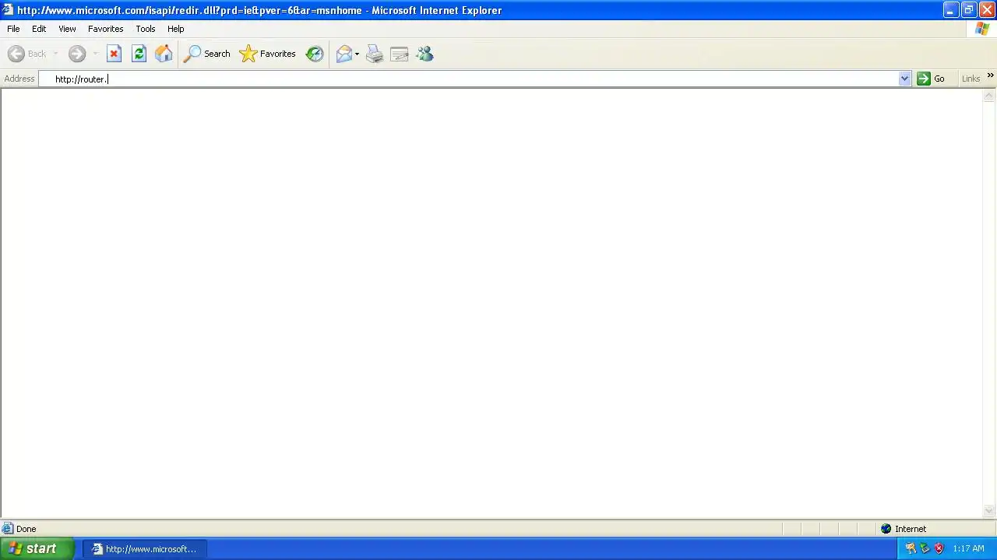Close the Internet Explorer window
The image size is (997, 560).
pyautogui.click(x=986, y=10)
